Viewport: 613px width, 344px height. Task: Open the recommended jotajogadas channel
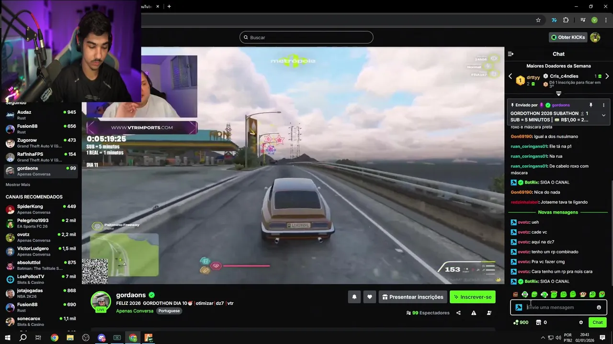point(41,293)
